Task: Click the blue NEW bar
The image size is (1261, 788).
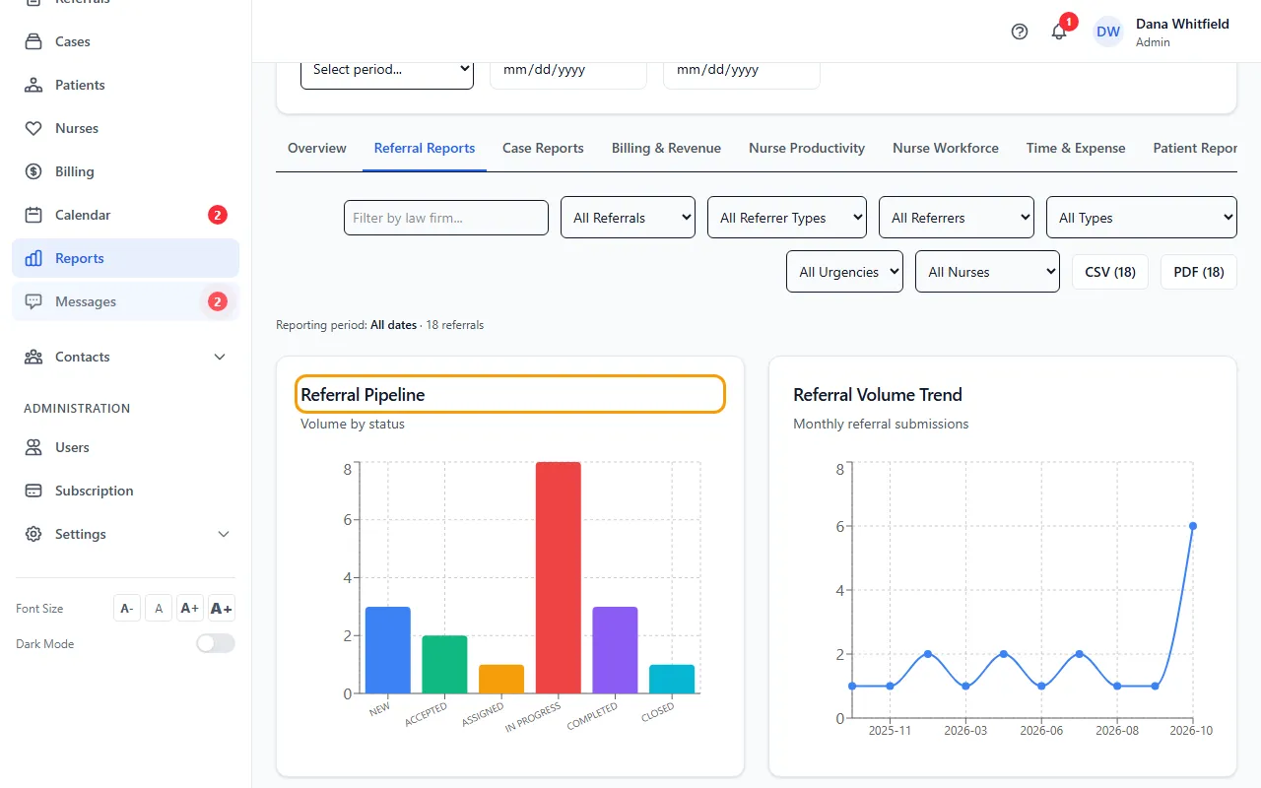Action: tap(388, 650)
